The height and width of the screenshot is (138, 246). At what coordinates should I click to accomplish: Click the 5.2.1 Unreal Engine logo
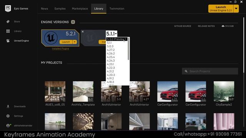coord(51,38)
